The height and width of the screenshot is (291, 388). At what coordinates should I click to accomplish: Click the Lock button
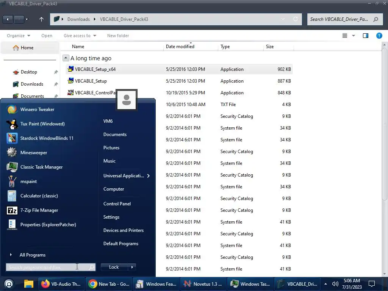114,267
